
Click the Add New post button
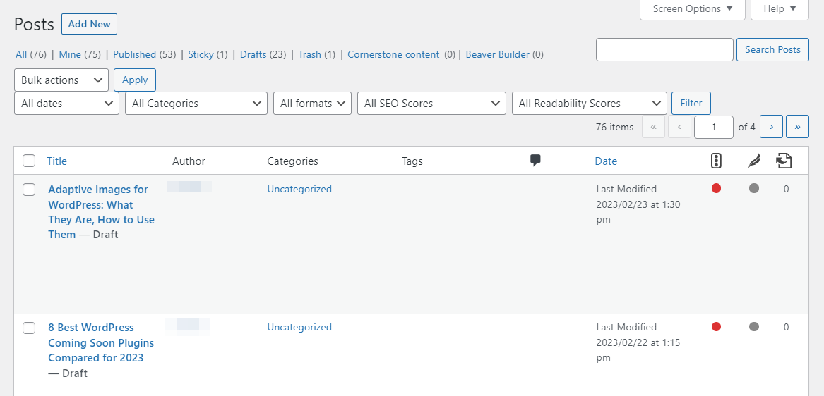pyautogui.click(x=89, y=24)
